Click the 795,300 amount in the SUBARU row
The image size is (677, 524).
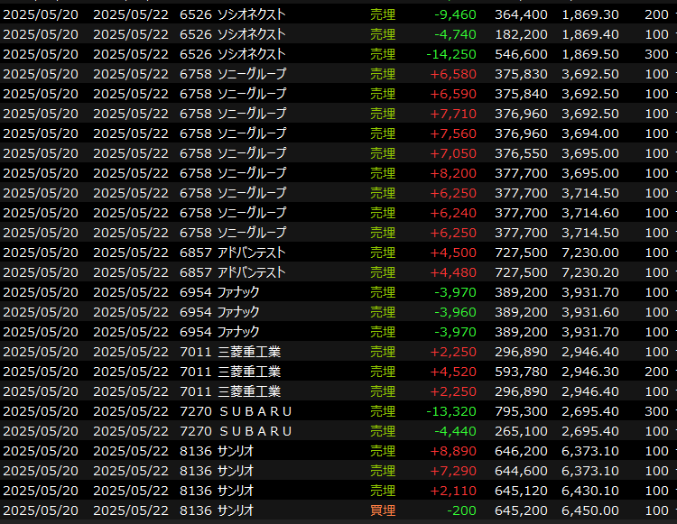(521, 411)
